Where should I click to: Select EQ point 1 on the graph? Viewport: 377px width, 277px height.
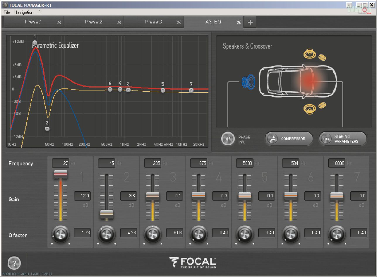[x=35, y=43]
